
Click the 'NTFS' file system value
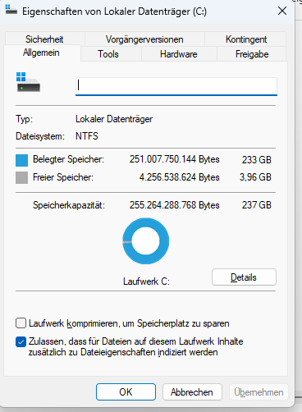(87, 136)
